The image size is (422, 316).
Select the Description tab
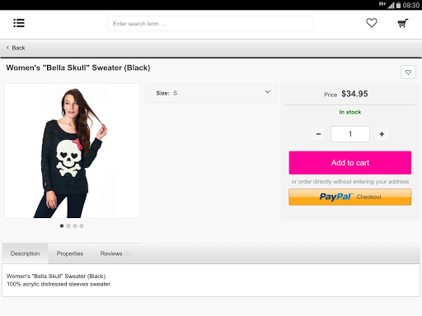[25, 253]
